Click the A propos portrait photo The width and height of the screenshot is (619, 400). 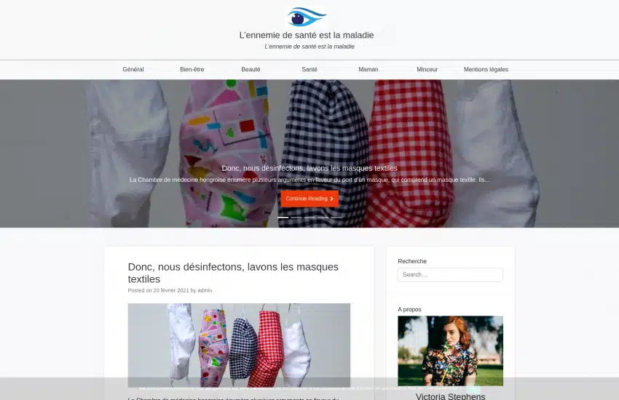[x=451, y=351]
